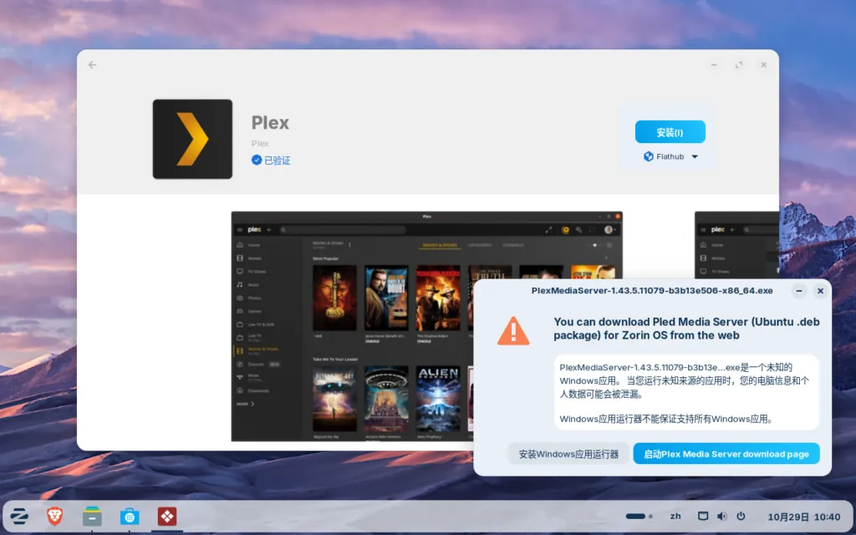856x535 pixels.
Task: Launch Brave browser from the taskbar
Action: coord(54,516)
